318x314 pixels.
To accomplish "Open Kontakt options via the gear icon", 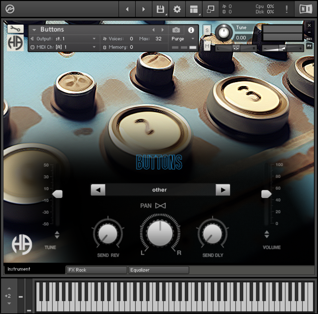I will coord(177,9).
